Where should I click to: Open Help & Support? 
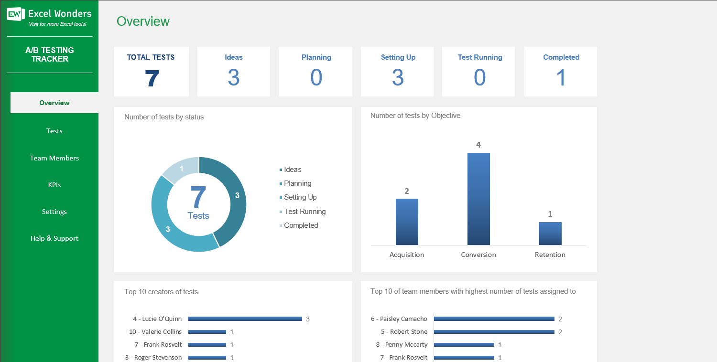(x=54, y=238)
